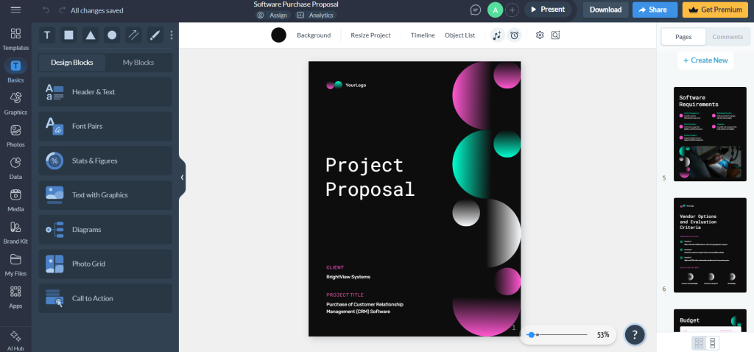
Task: Click the alarm clock timer icon
Action: click(x=515, y=35)
